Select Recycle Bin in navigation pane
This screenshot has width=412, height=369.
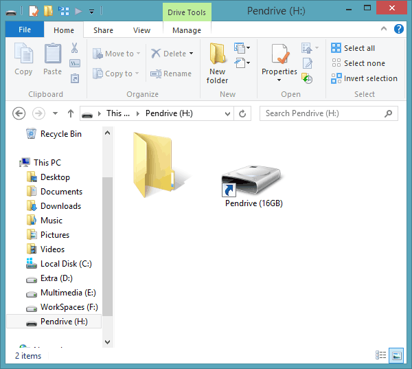click(x=54, y=134)
